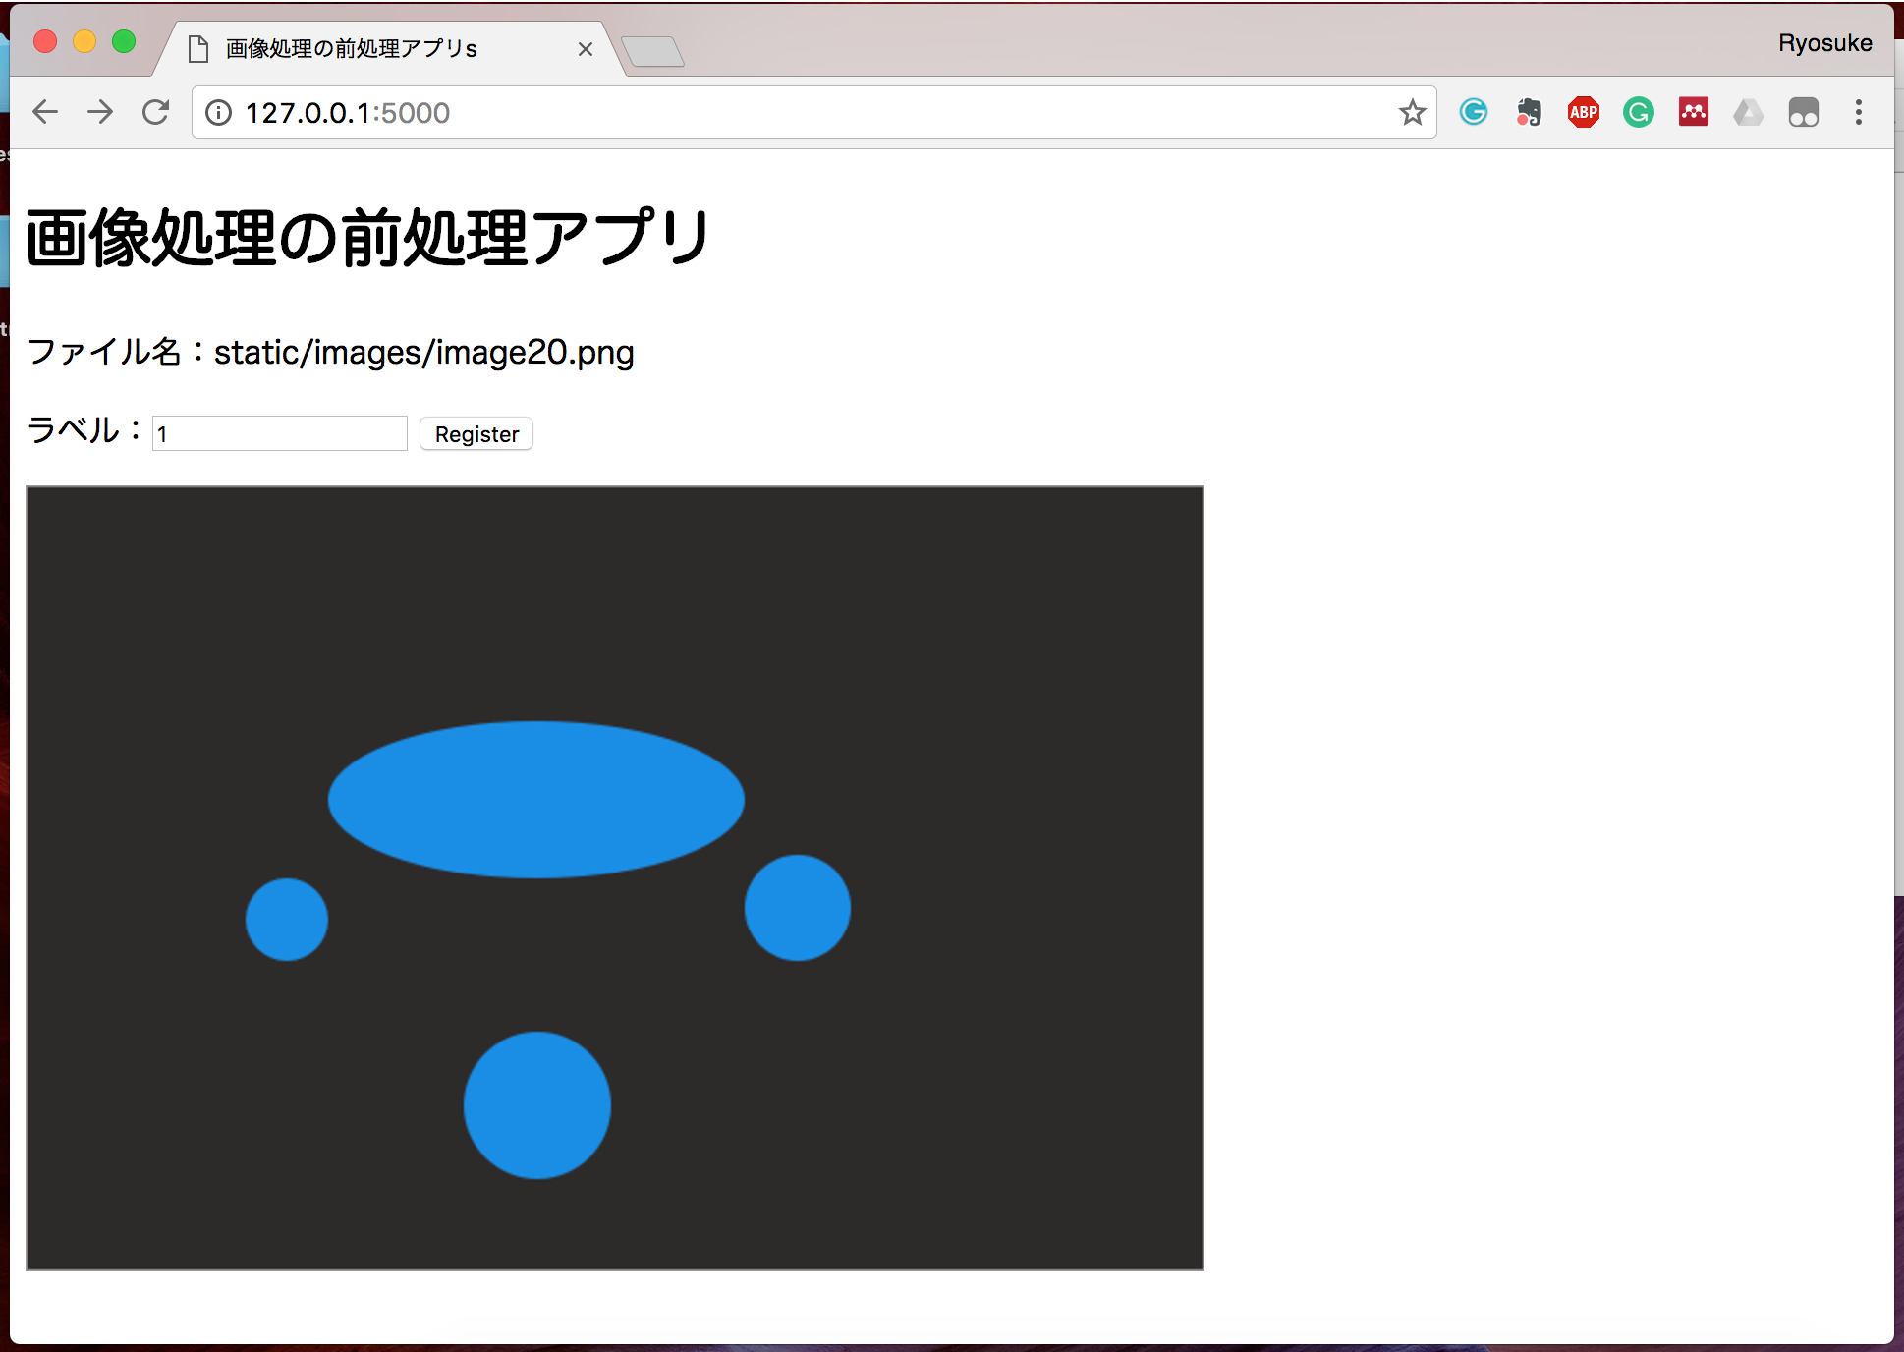Click the 画像処理の前処理アプリ page heading
This screenshot has height=1352, width=1904.
(367, 238)
